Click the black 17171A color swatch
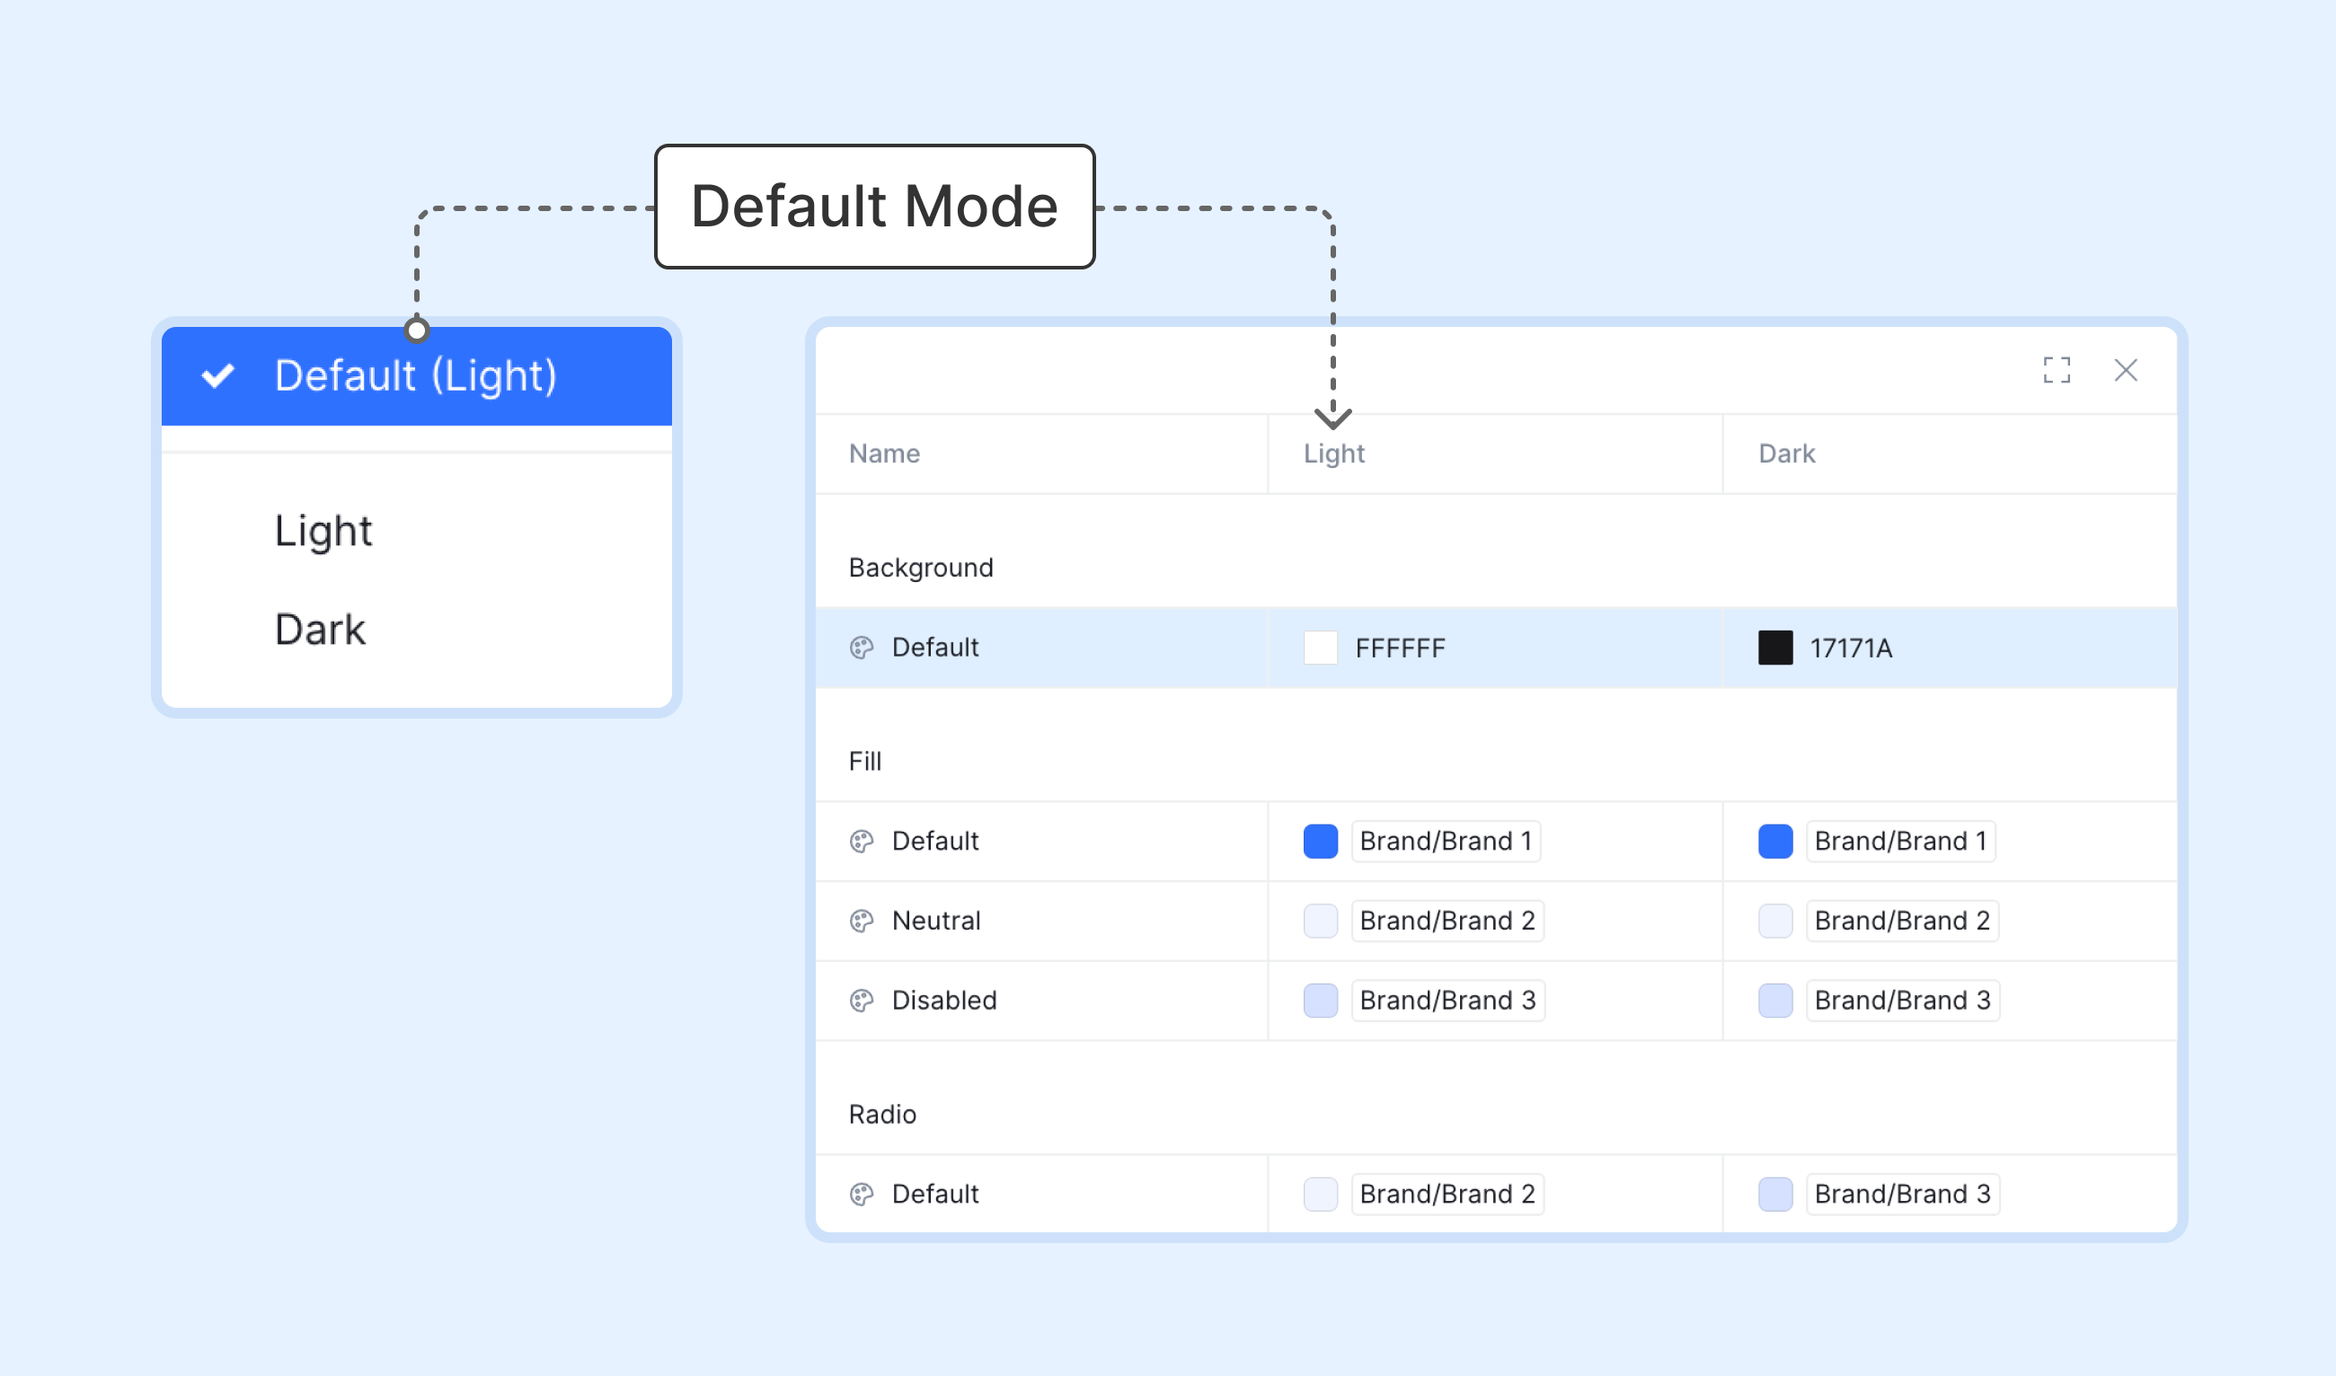2336x1376 pixels. point(1775,648)
